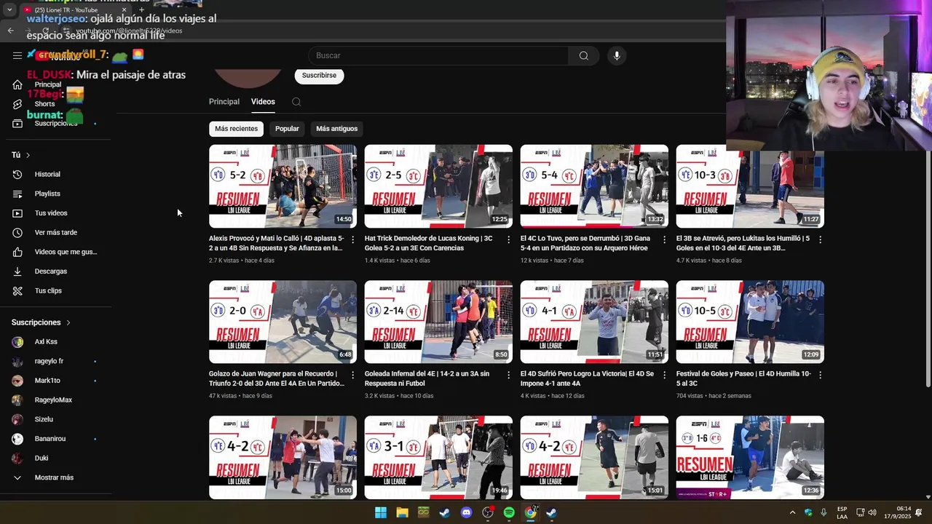Expand Mostrar más subscriptions
The image size is (932, 524).
[x=55, y=478]
